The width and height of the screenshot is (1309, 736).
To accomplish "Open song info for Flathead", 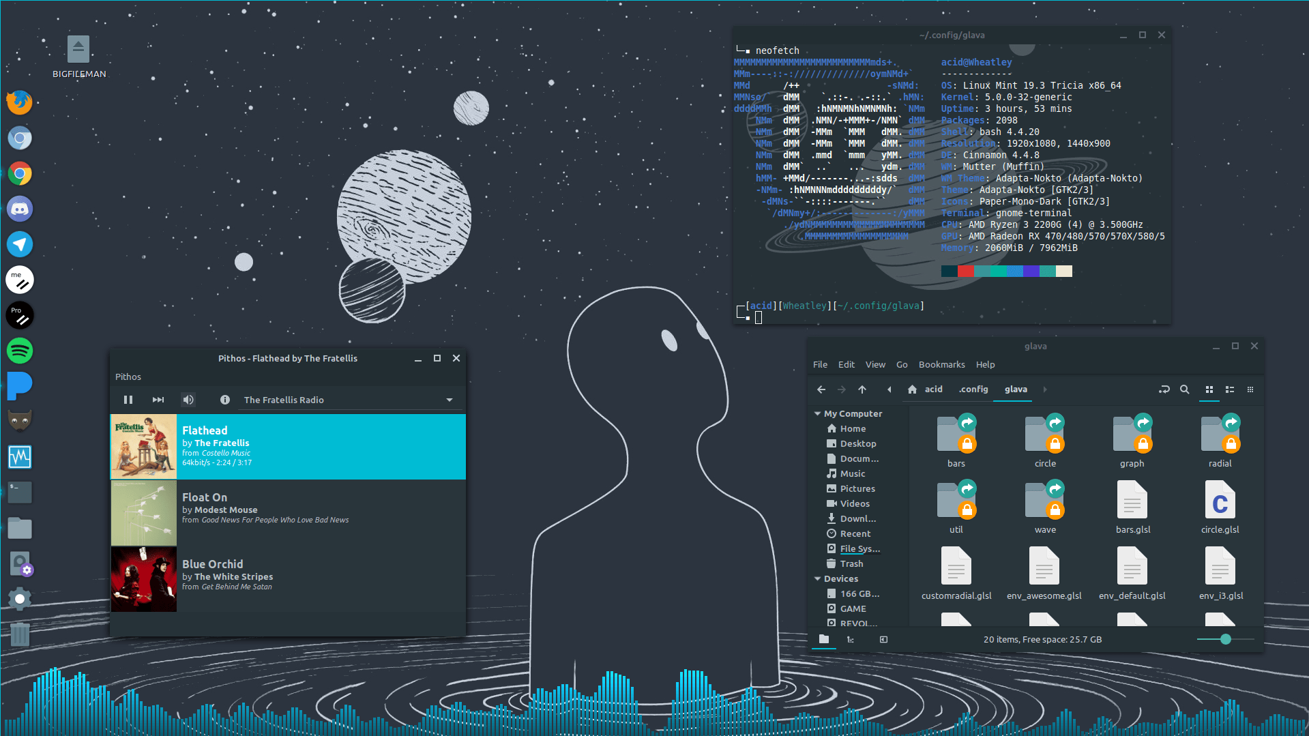I will pyautogui.click(x=225, y=399).
